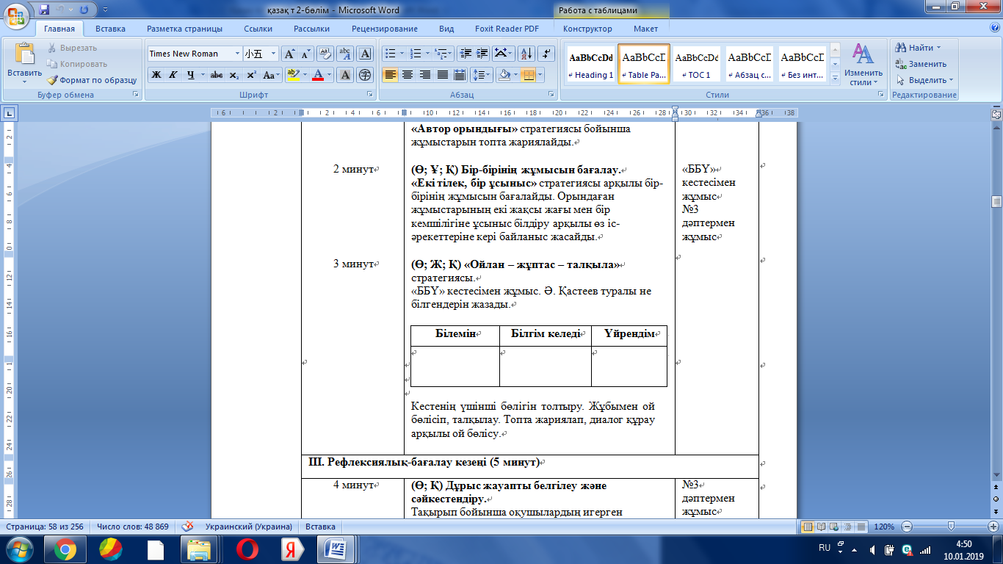This screenshot has height=564, width=1003.
Task: Open the Конструктор table tools tab
Action: 587,29
